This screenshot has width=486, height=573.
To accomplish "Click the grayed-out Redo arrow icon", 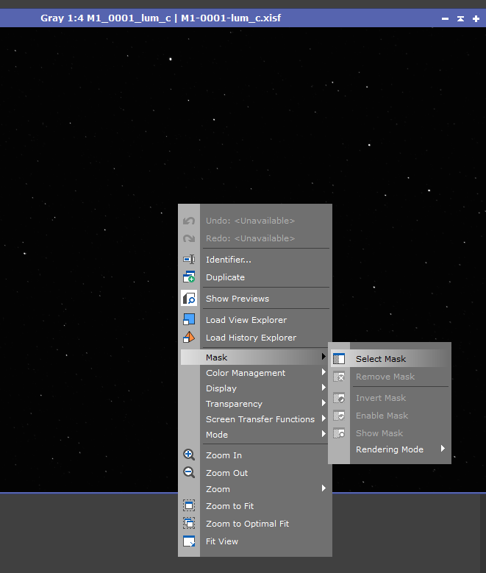I will click(189, 238).
